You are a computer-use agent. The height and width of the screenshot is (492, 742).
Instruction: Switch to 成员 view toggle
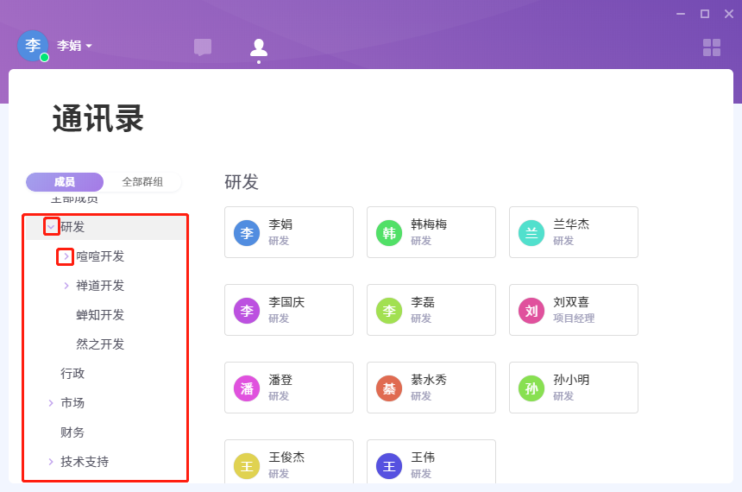pyautogui.click(x=65, y=182)
